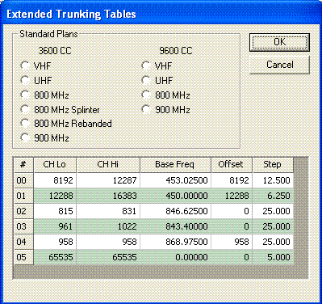Image resolution: width=322 pixels, height=304 pixels.
Task: Select row header 00
Action: coord(23,180)
